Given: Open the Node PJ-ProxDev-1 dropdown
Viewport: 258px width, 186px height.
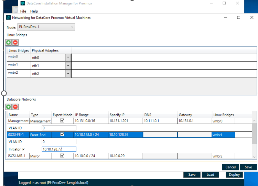Looking at the screenshot, I should click(46, 27).
